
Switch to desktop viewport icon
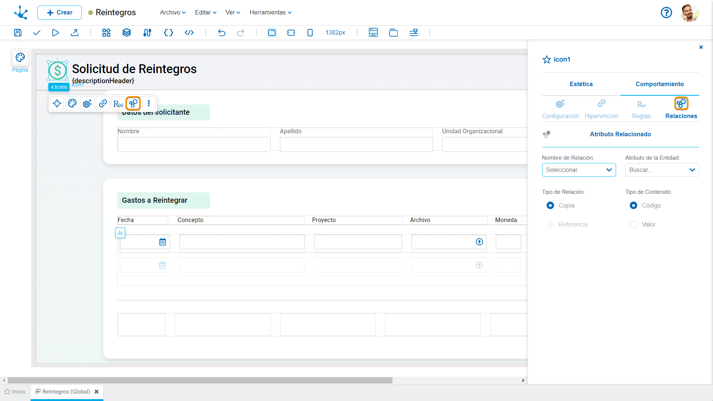[272, 33]
